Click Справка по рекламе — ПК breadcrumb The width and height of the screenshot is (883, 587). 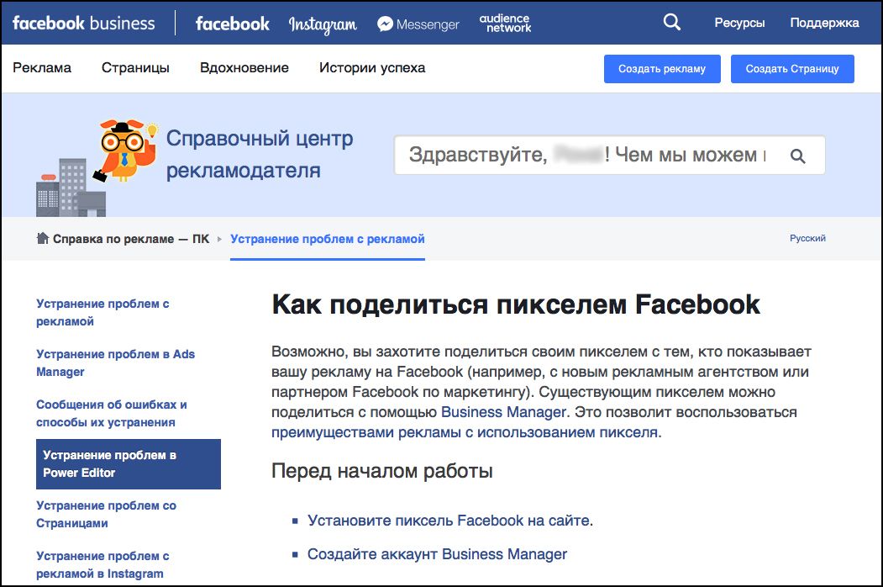click(x=131, y=239)
